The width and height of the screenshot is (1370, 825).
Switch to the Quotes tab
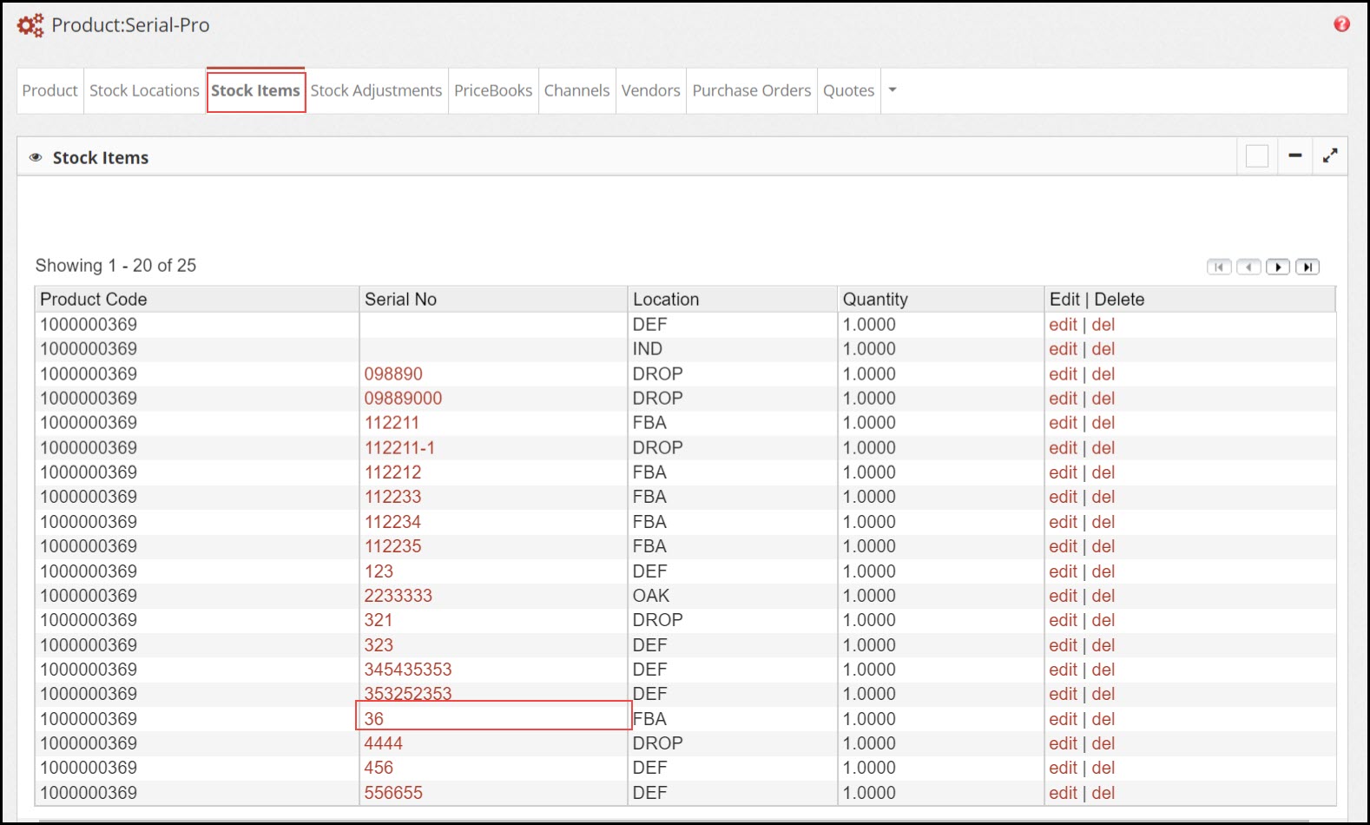tap(848, 90)
